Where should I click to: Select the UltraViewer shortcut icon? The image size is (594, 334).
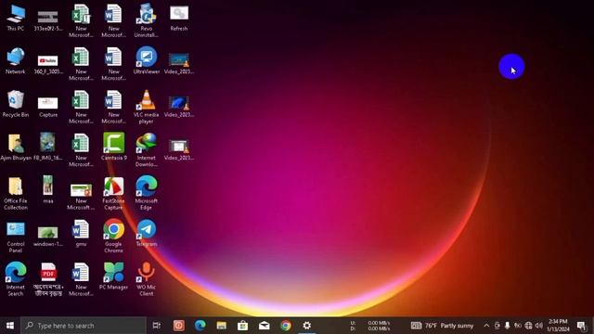147,60
